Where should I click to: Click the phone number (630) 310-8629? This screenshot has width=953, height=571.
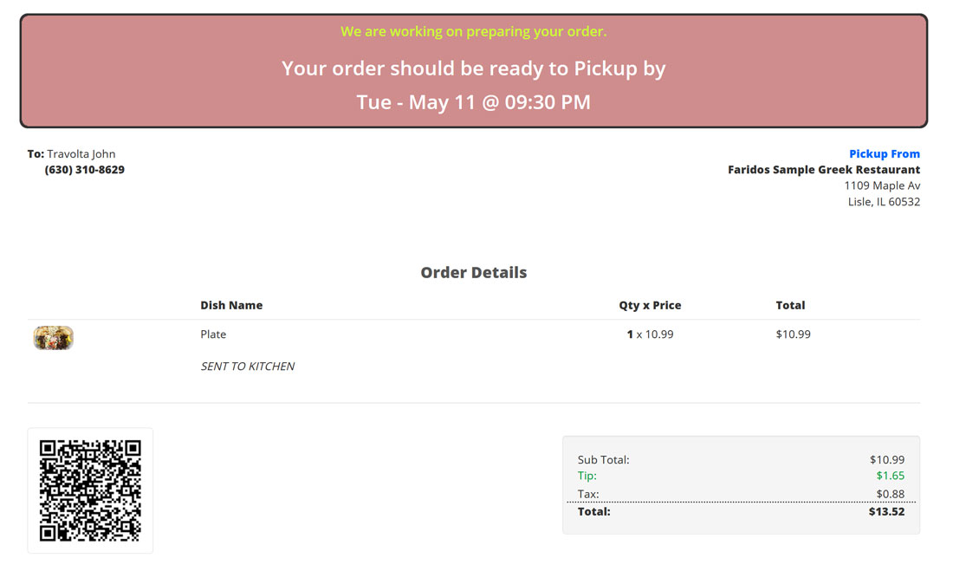coord(85,170)
